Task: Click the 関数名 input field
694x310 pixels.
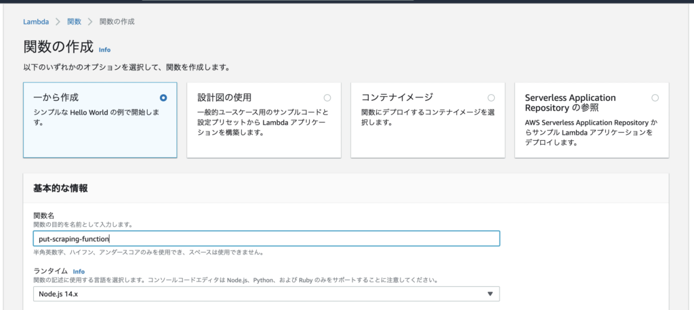Action: pos(266,239)
